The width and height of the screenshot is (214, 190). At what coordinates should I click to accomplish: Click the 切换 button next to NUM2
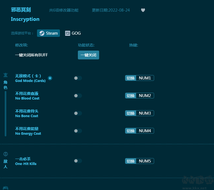tap(131, 96)
